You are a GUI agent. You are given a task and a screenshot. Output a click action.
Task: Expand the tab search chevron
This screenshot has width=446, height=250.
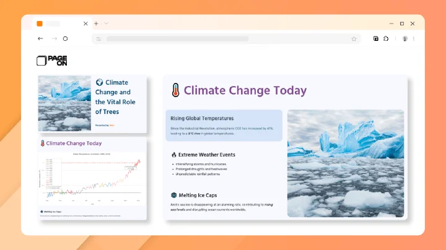(x=106, y=24)
